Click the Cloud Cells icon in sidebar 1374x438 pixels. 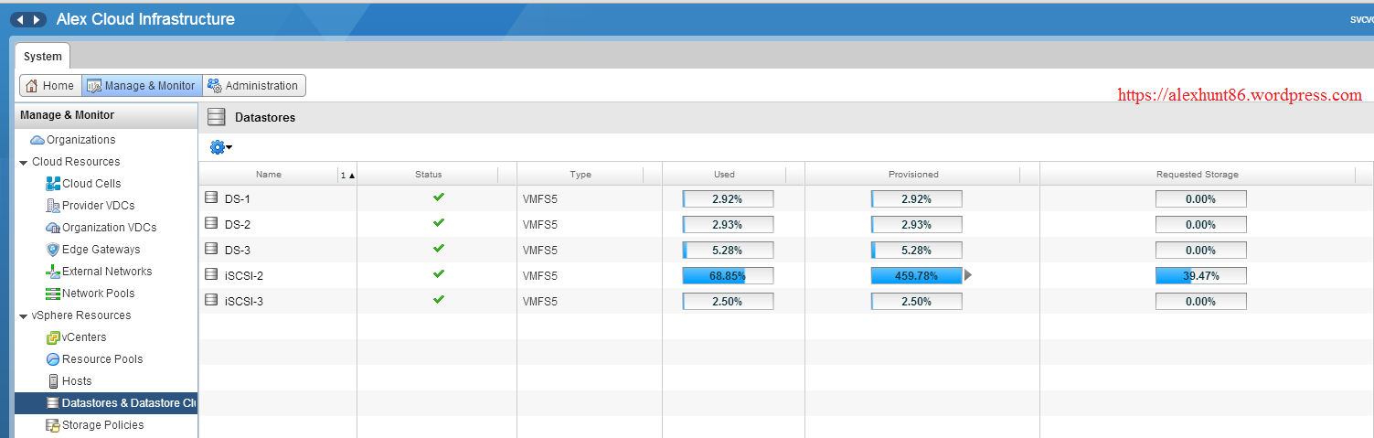tap(53, 184)
